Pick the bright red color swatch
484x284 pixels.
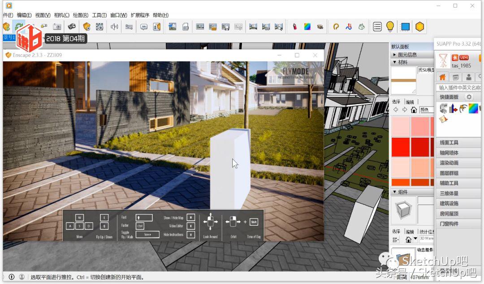pyautogui.click(x=401, y=147)
